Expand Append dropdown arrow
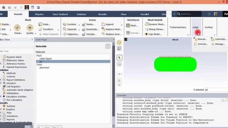This screenshot has width=228, height=128. pyautogui.click(x=121, y=25)
